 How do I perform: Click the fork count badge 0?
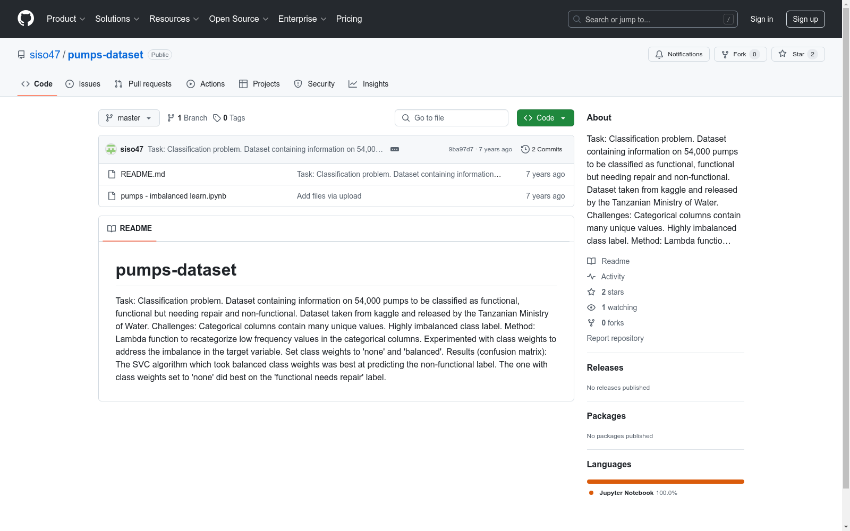pos(754,54)
